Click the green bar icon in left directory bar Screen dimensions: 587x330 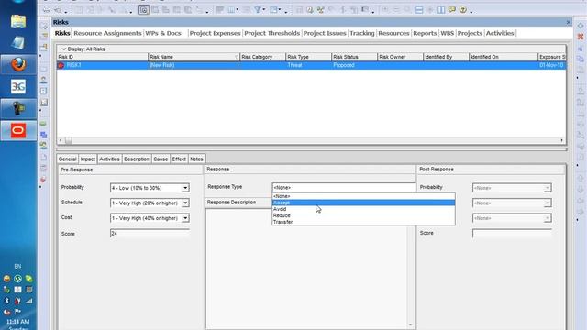coord(43,124)
